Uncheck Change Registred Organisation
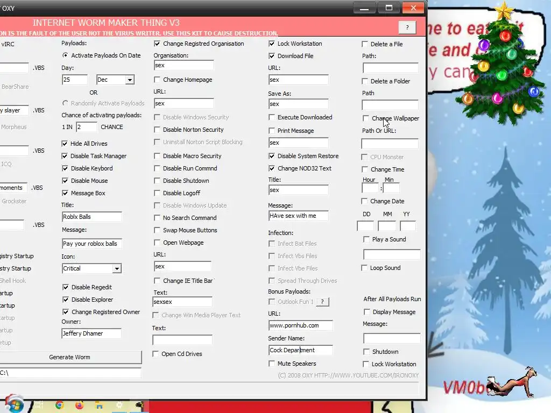This screenshot has height=413, width=551. point(157,44)
